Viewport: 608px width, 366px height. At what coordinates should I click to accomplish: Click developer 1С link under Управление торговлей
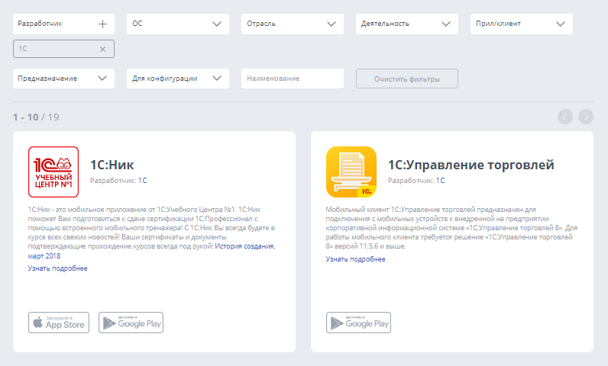coord(440,181)
